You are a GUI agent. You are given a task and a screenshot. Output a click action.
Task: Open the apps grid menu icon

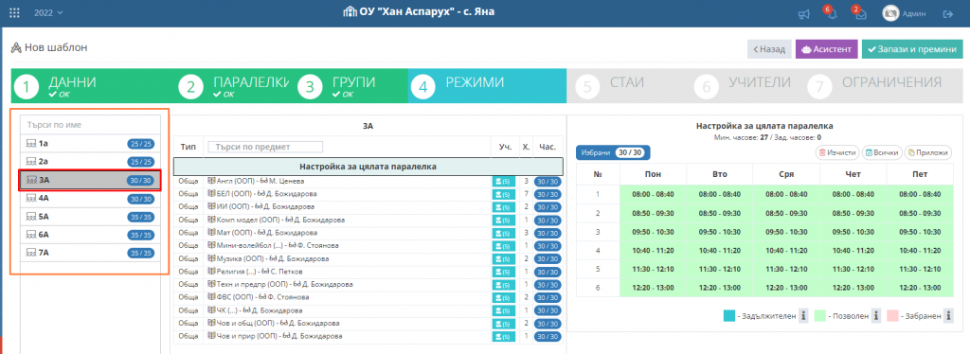pyautogui.click(x=15, y=12)
